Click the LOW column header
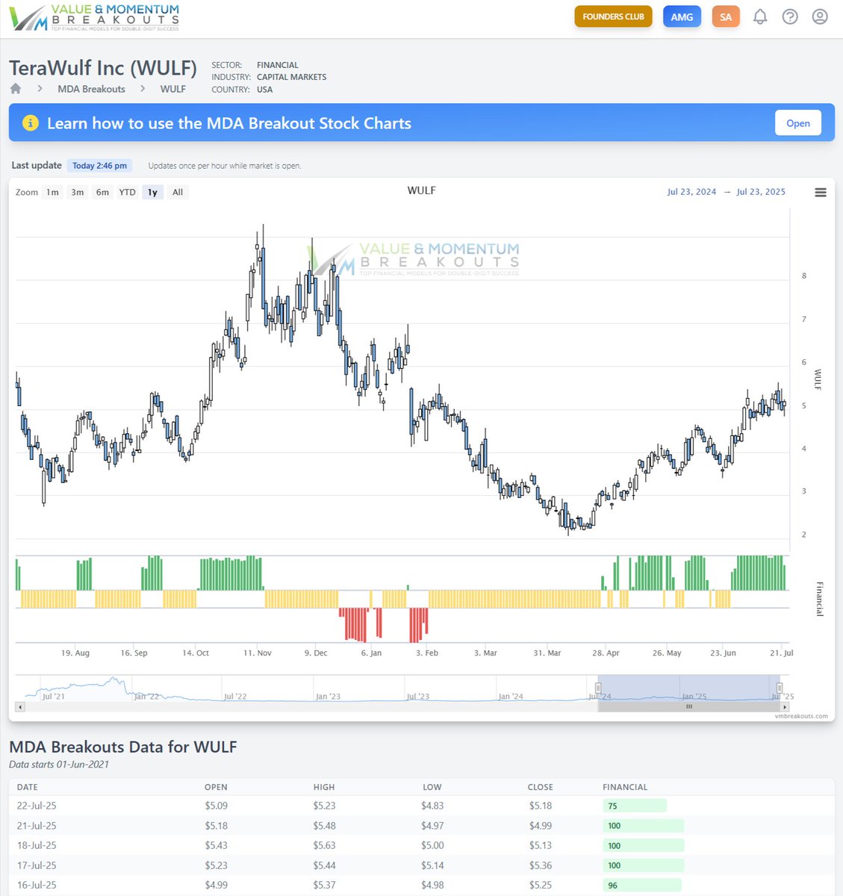Viewport: 843px width, 896px height. click(x=432, y=787)
